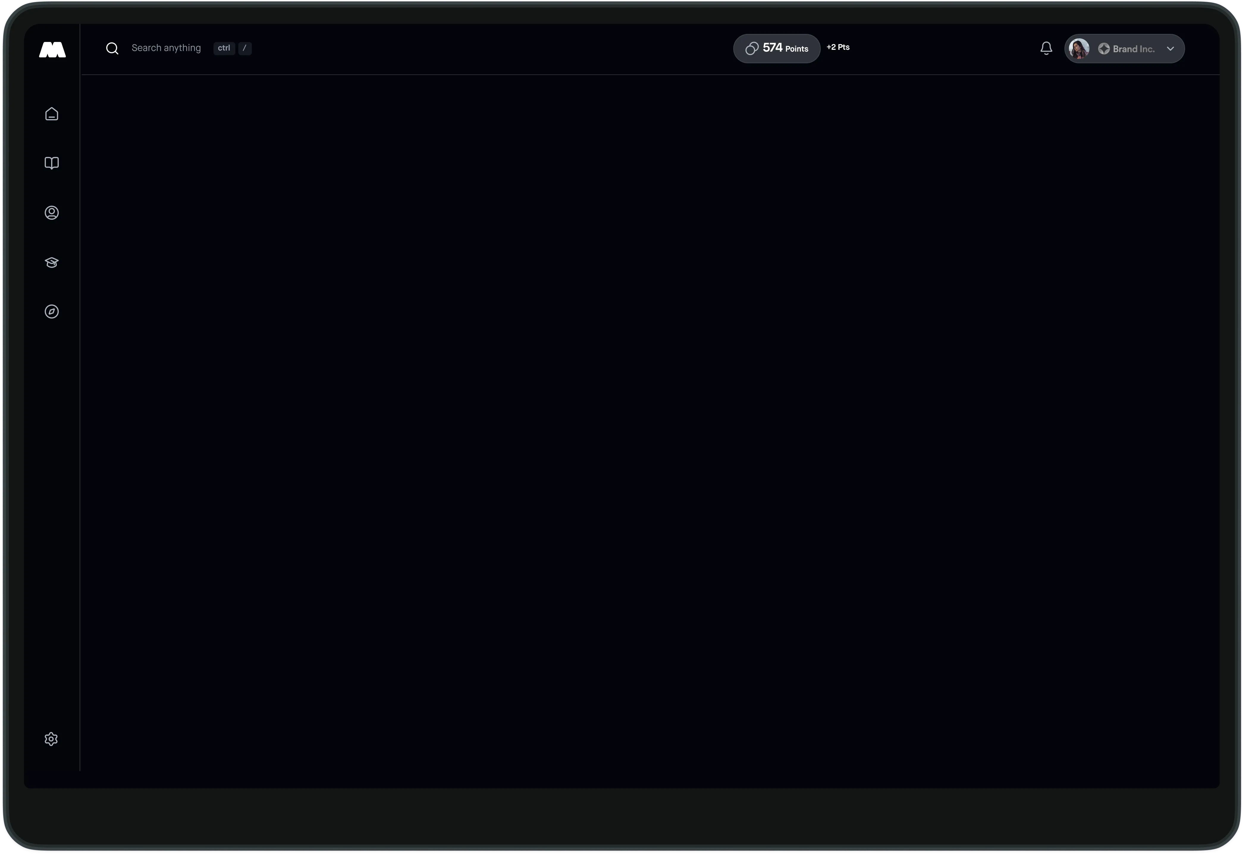Focus the Search anything field

[166, 48]
